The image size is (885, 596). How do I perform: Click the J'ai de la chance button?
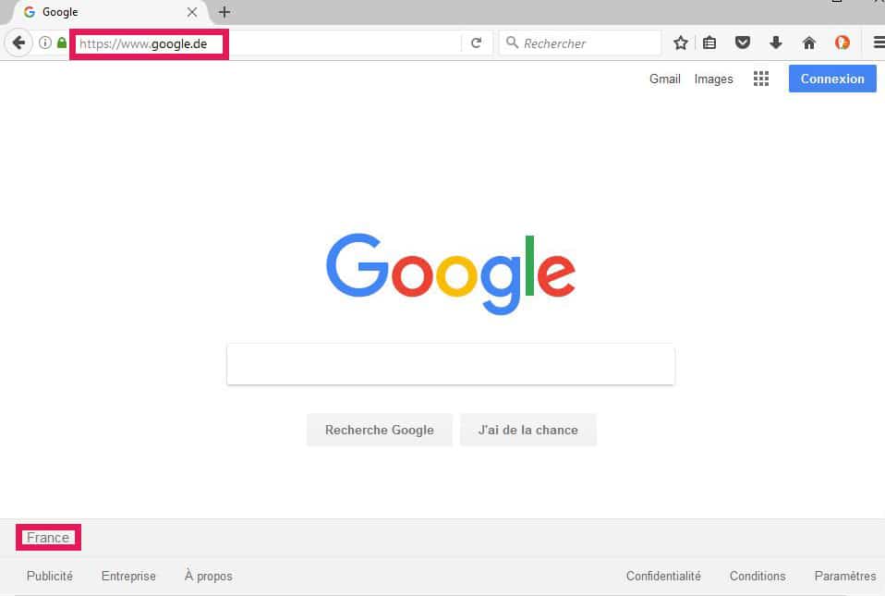pos(527,430)
